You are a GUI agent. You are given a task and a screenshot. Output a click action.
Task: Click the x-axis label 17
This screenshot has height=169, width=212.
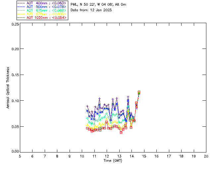point(169,156)
